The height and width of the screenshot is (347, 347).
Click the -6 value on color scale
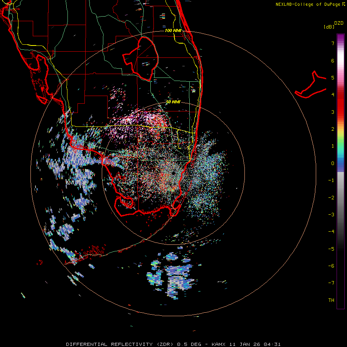(x=331, y=266)
